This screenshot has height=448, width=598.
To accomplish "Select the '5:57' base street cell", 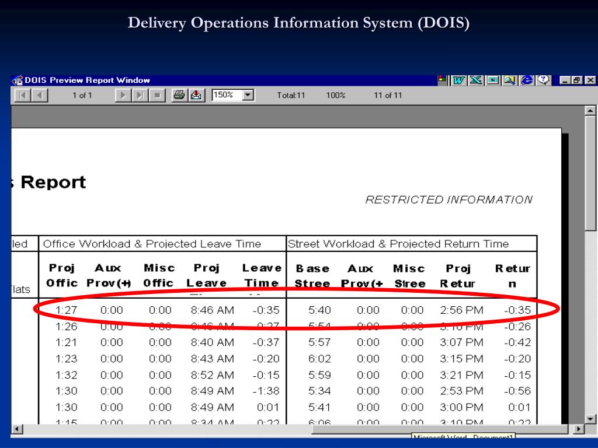I will pyautogui.click(x=319, y=342).
